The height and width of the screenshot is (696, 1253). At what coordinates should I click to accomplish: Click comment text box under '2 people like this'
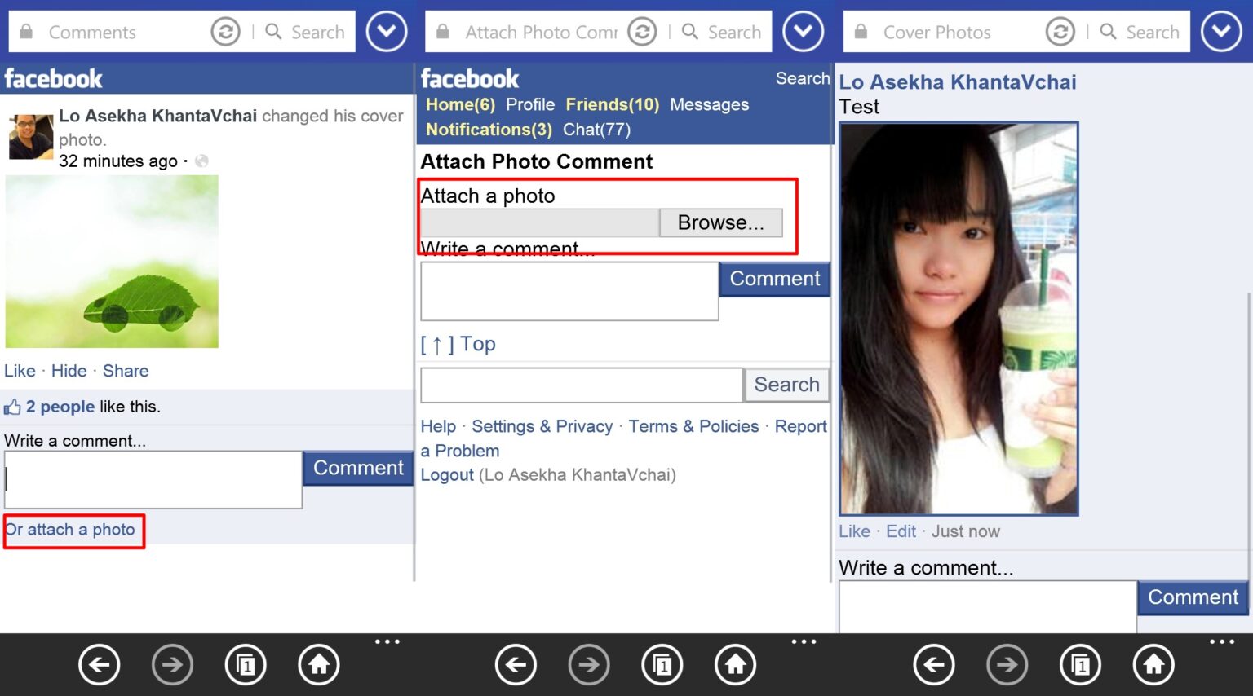point(153,479)
